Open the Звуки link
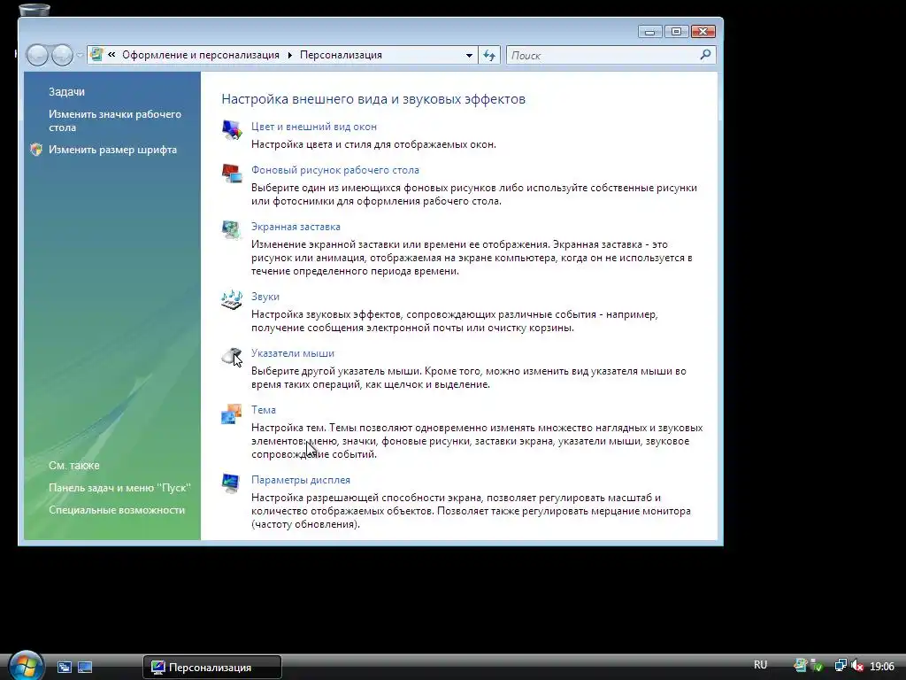 [x=265, y=297]
